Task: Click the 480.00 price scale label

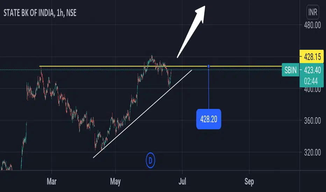Action: (312, 25)
